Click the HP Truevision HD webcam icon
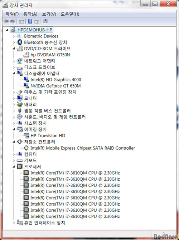The height and width of the screenshot is (240, 179). (x=26, y=135)
